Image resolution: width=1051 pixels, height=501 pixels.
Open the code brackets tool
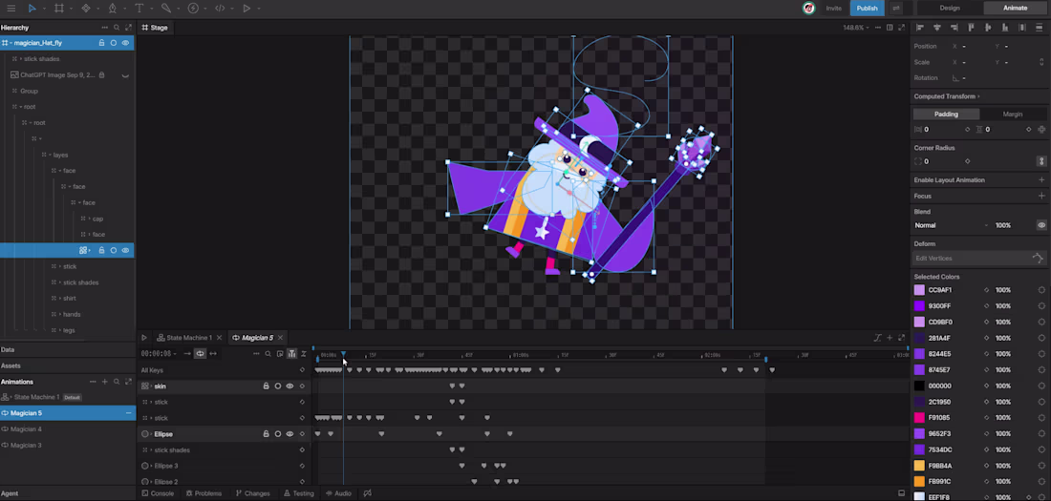(220, 8)
